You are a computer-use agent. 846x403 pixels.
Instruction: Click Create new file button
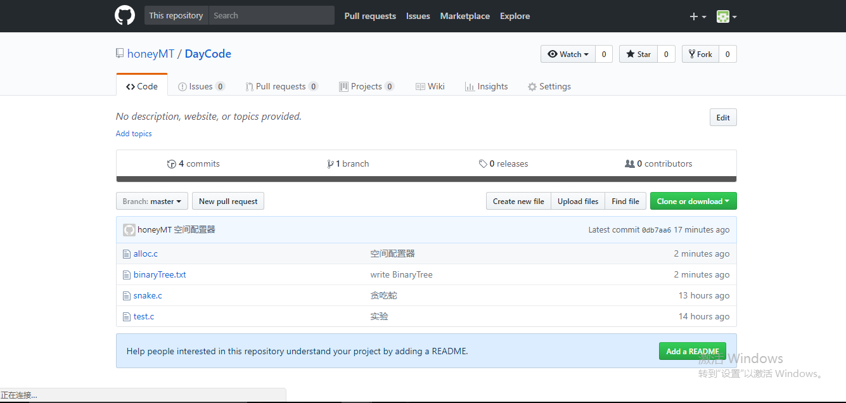tap(518, 201)
